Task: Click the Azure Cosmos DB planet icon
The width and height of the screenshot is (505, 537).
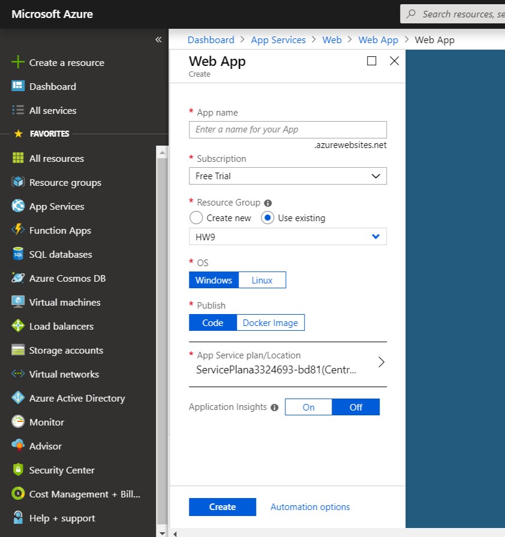Action: tap(18, 278)
